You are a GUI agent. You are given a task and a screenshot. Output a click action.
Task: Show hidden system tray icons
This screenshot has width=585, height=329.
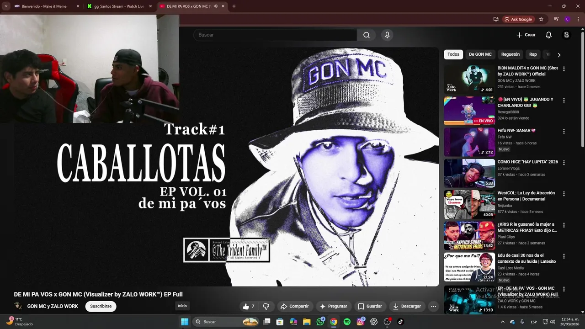click(x=503, y=322)
